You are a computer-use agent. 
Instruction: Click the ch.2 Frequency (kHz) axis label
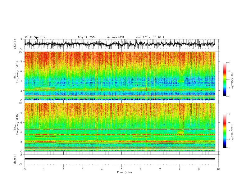coord(16,124)
